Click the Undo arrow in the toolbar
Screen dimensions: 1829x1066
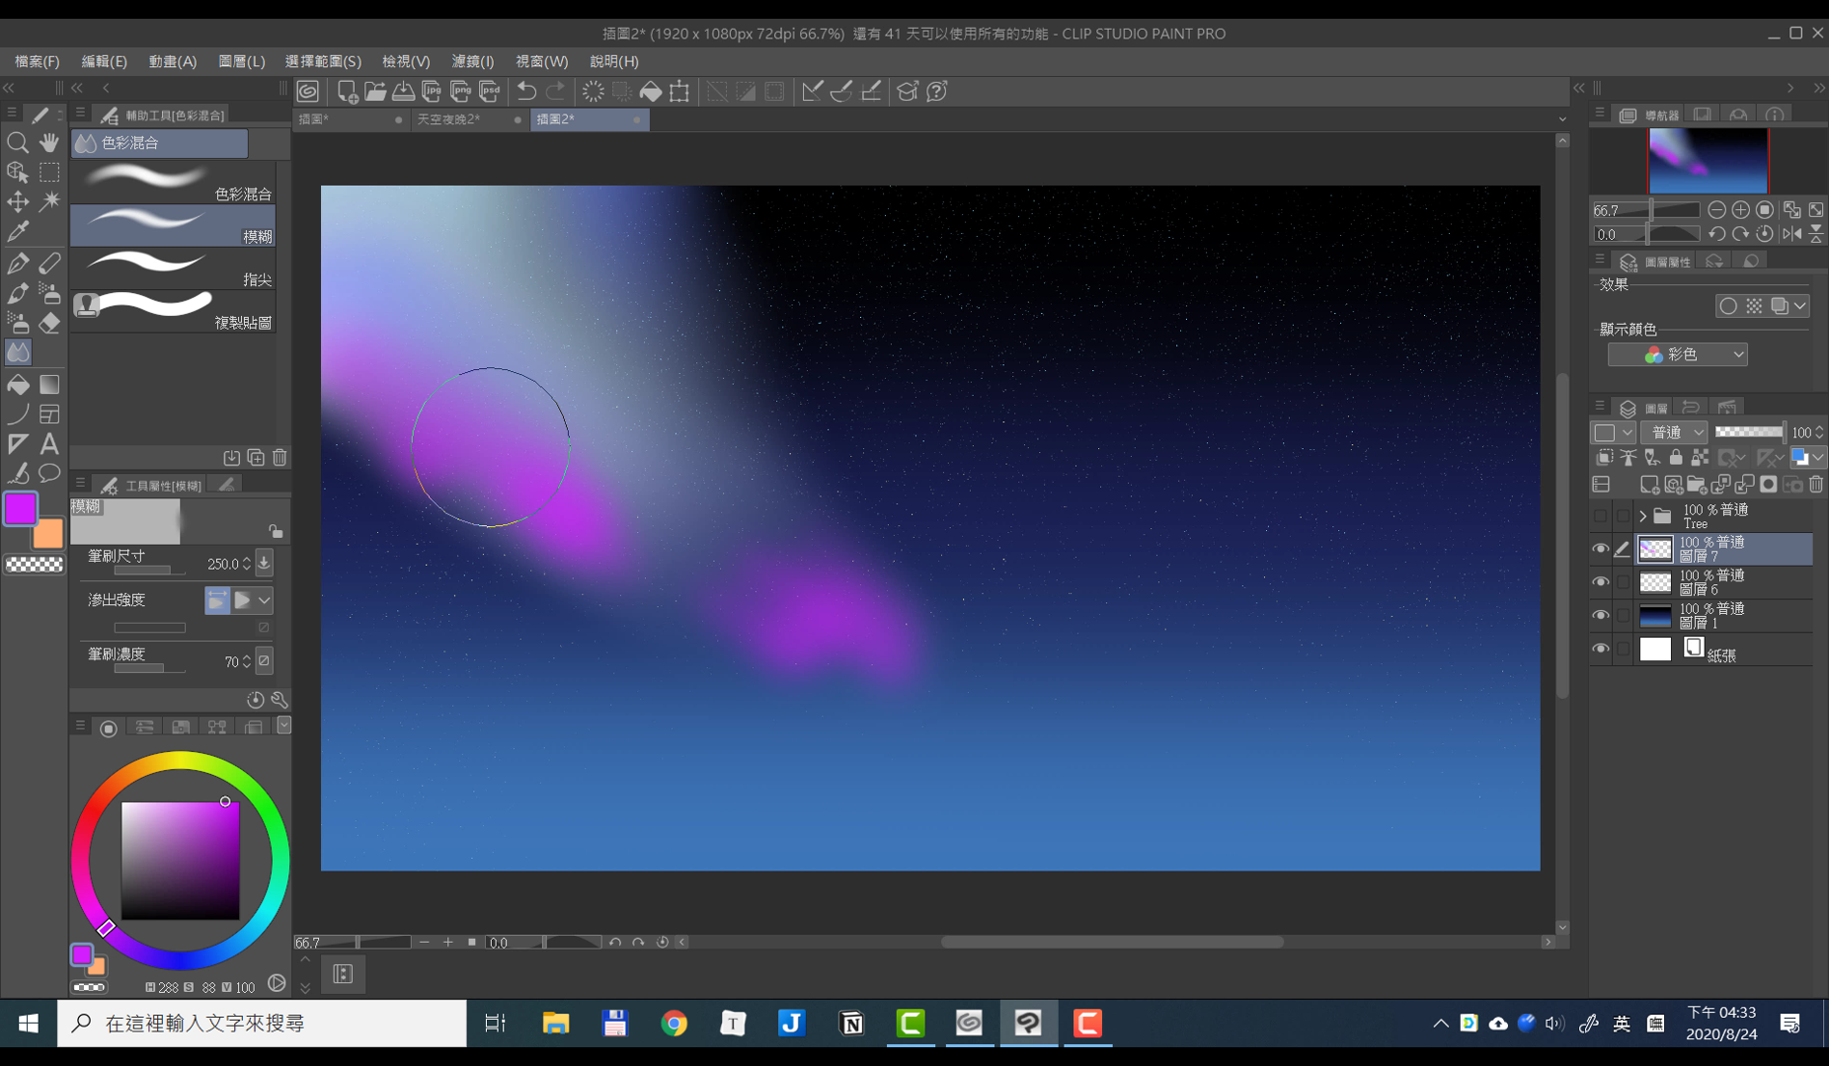point(526,92)
